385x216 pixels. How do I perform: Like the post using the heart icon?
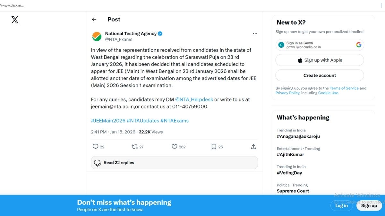175,146
